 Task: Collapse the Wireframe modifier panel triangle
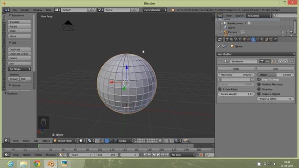click(x=220, y=61)
